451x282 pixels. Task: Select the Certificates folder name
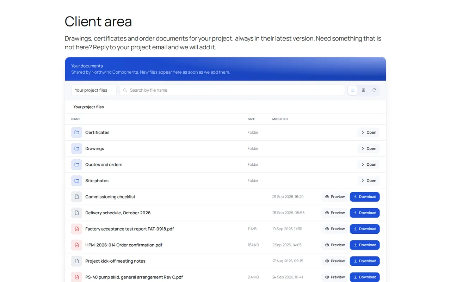[x=97, y=133]
